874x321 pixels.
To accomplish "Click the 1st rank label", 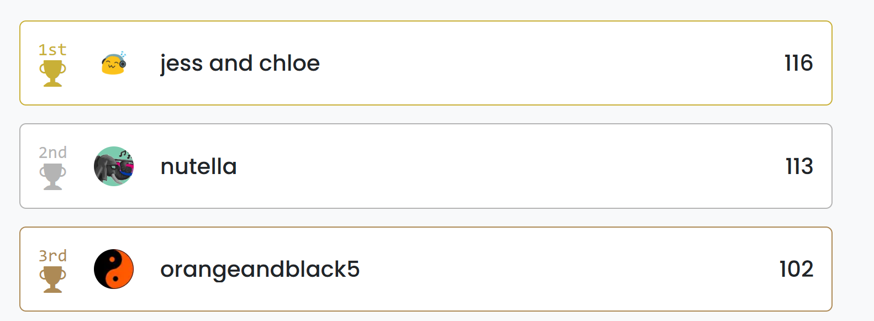I will (52, 50).
